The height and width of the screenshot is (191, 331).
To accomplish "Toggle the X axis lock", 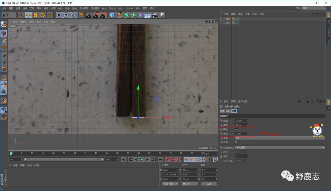I will click(x=59, y=15).
